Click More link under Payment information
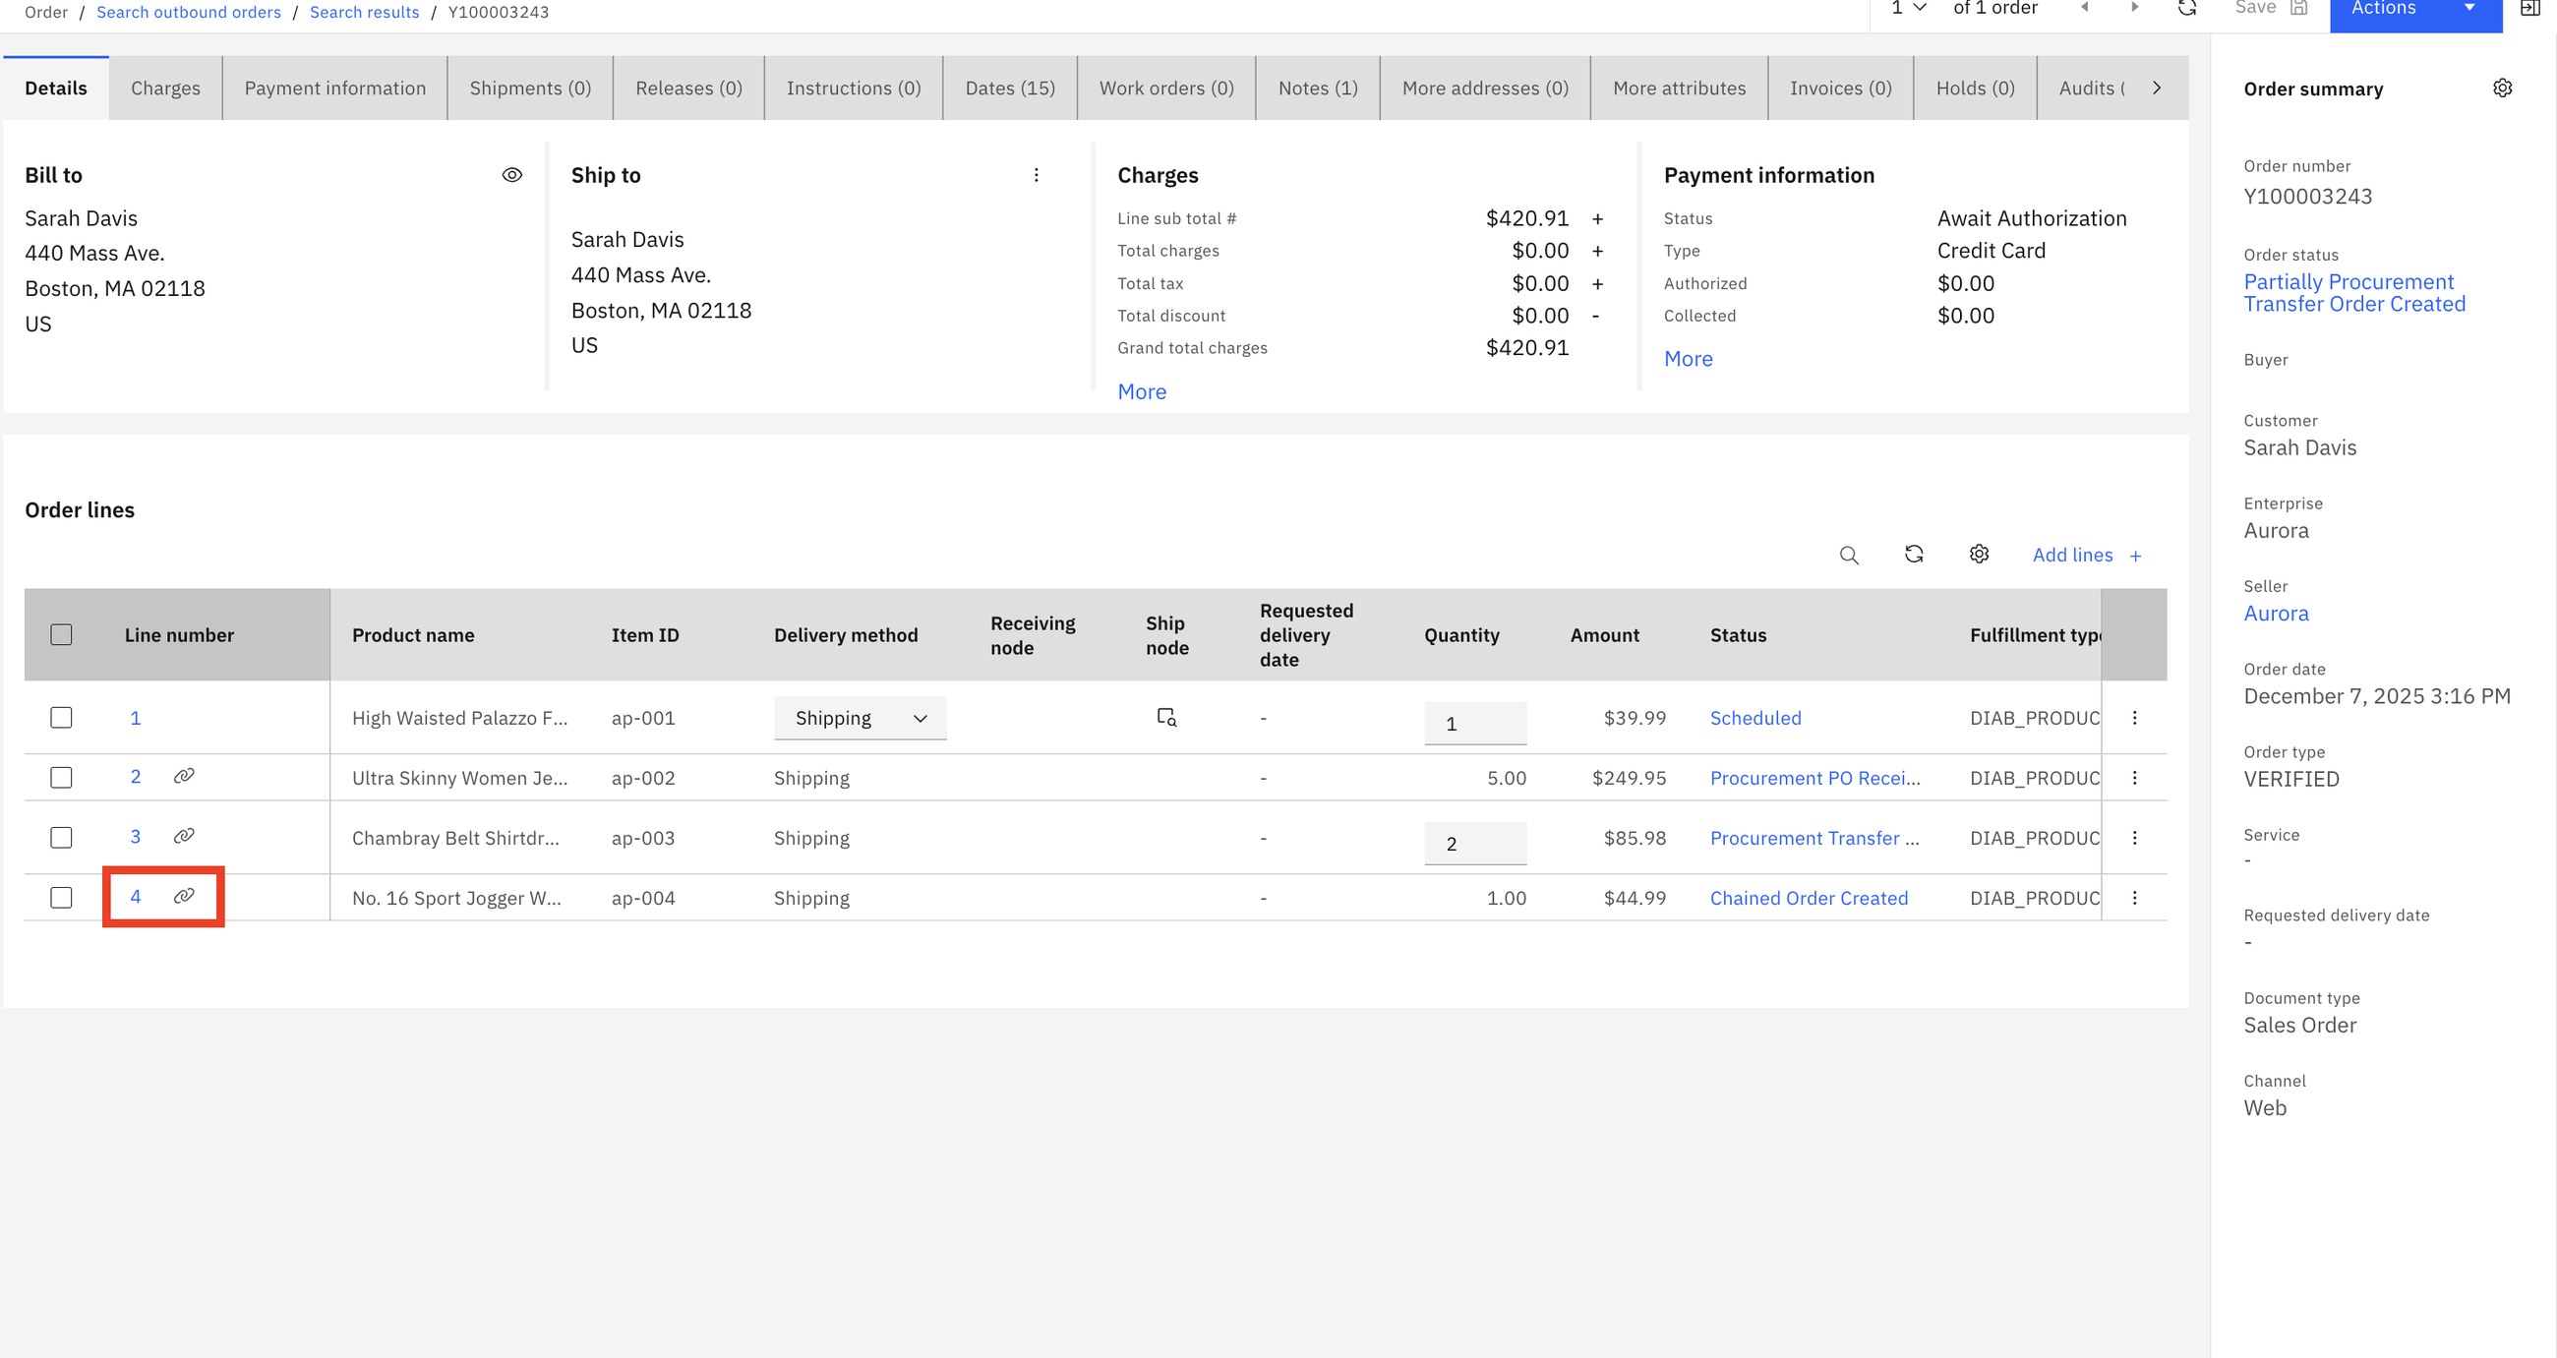This screenshot has height=1358, width=2557. click(1689, 359)
